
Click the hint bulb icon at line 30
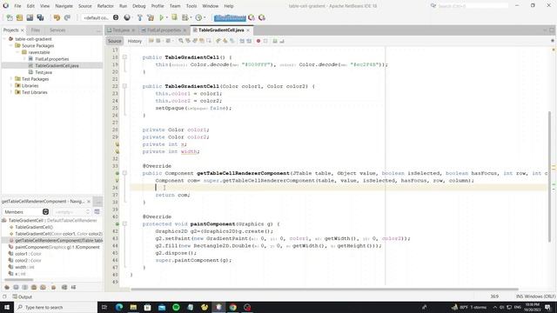(117, 144)
